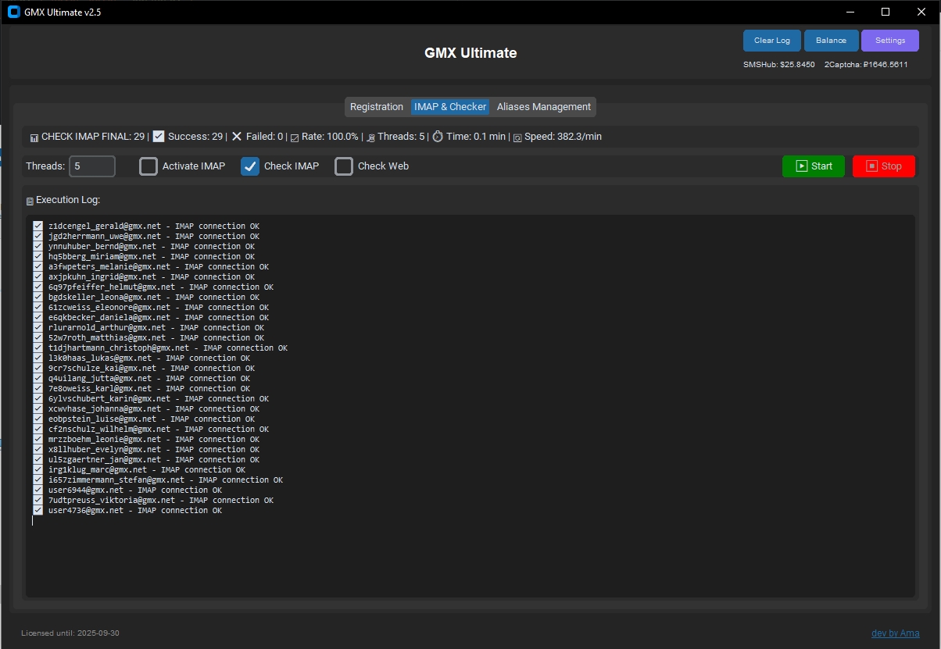Viewport: 941px width, 649px height.
Task: Switch to the Registration tab
Action: pos(377,107)
